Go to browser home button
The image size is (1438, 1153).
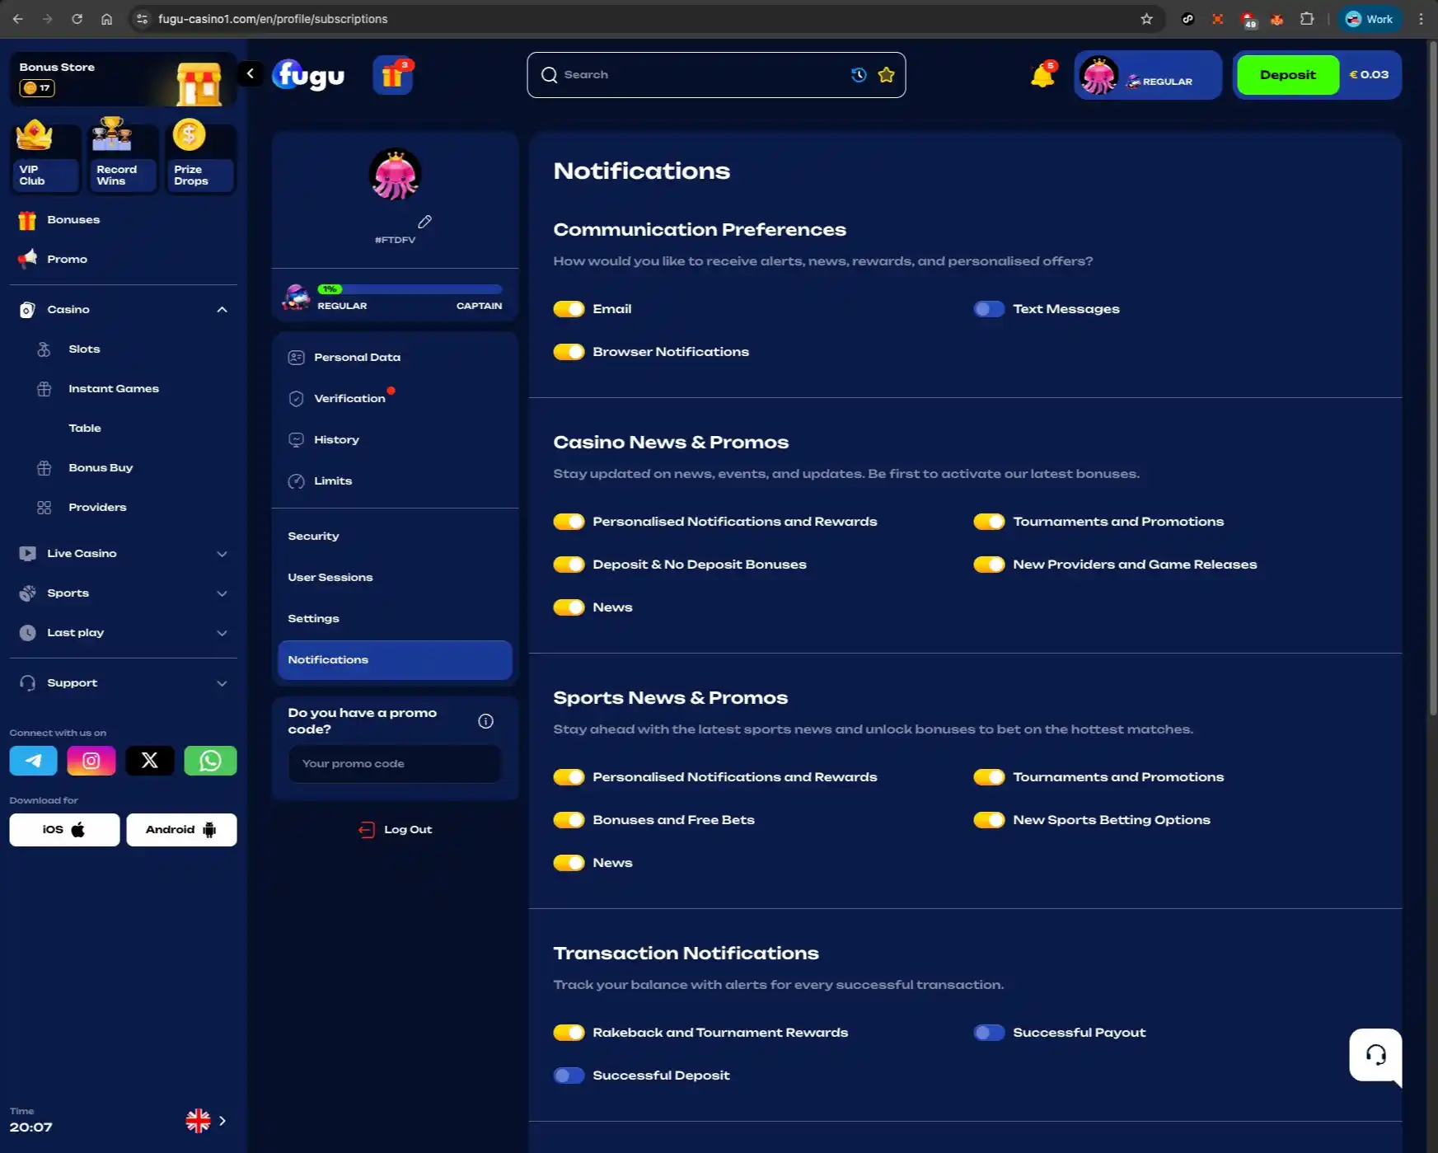[x=106, y=19]
